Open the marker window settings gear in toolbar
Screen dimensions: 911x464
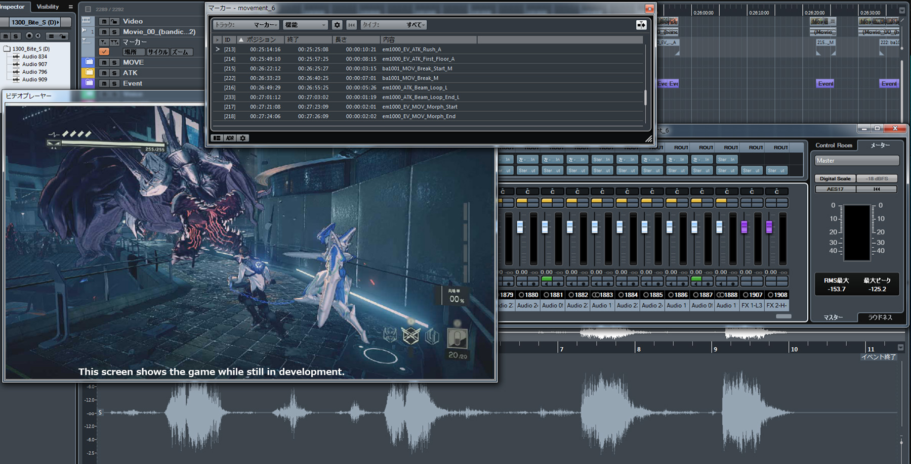coord(337,25)
